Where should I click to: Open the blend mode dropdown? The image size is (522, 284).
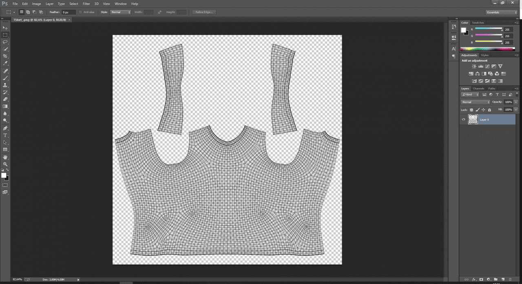point(475,102)
